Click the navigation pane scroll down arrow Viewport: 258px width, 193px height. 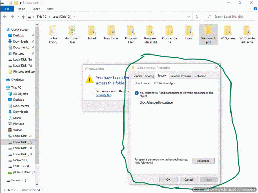[x=37, y=185]
